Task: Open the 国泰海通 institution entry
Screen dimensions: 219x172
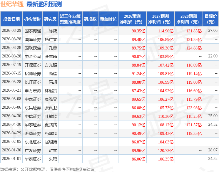Action: (x=33, y=31)
